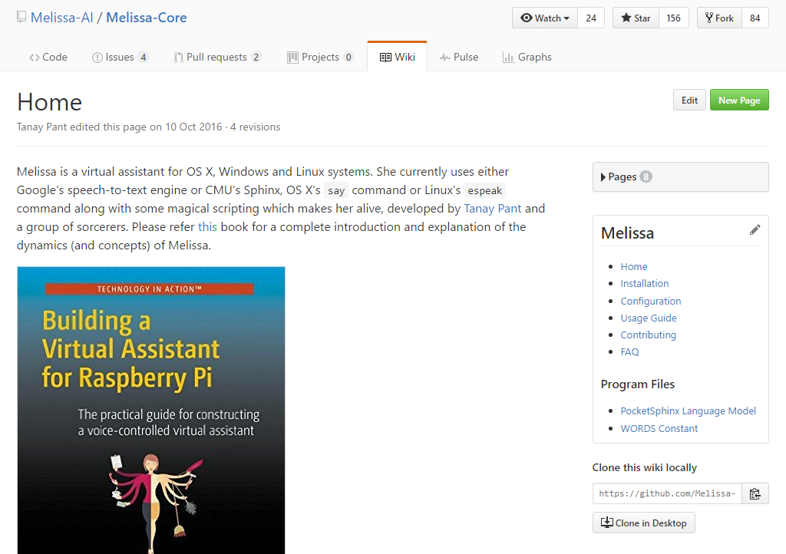Open the Usage Guide page

[649, 318]
